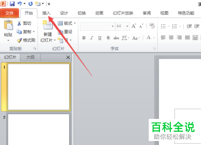This screenshot has height=145, width=201.
Task: Click the Redo/Repeat icon
Action: pyautogui.click(x=31, y=4)
